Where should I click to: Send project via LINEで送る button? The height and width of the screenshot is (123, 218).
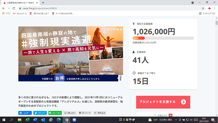point(55,113)
